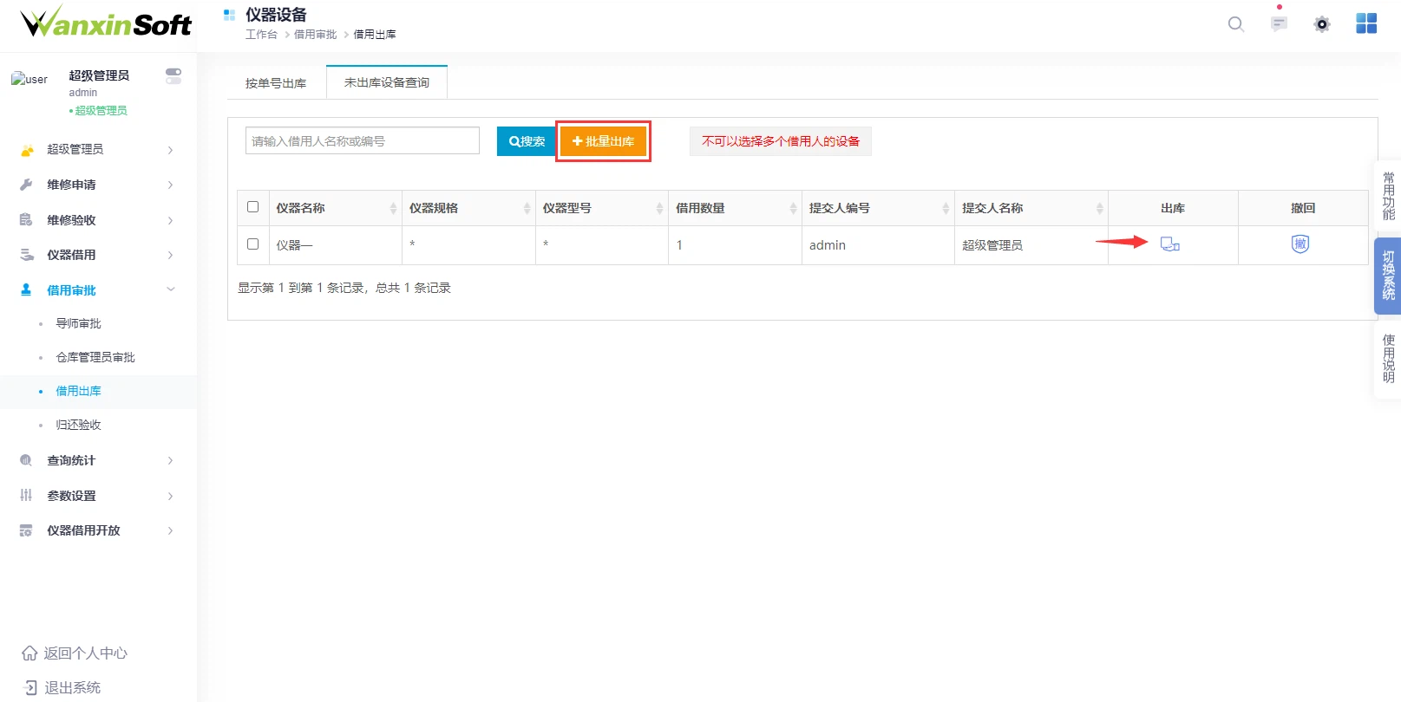Open the app grid icon at top right
Screen dimensions: 1401x702
(1365, 24)
